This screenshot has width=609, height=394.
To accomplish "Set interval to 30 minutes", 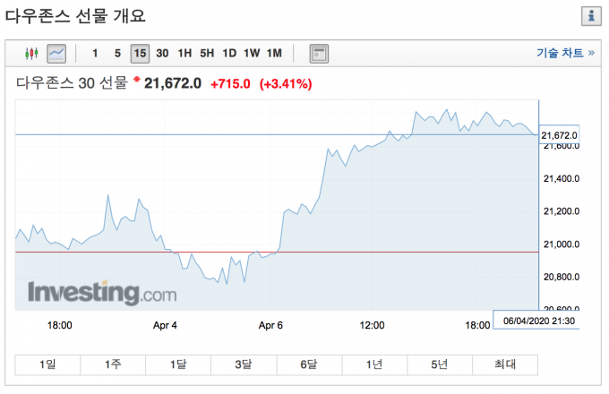I will click(x=162, y=54).
